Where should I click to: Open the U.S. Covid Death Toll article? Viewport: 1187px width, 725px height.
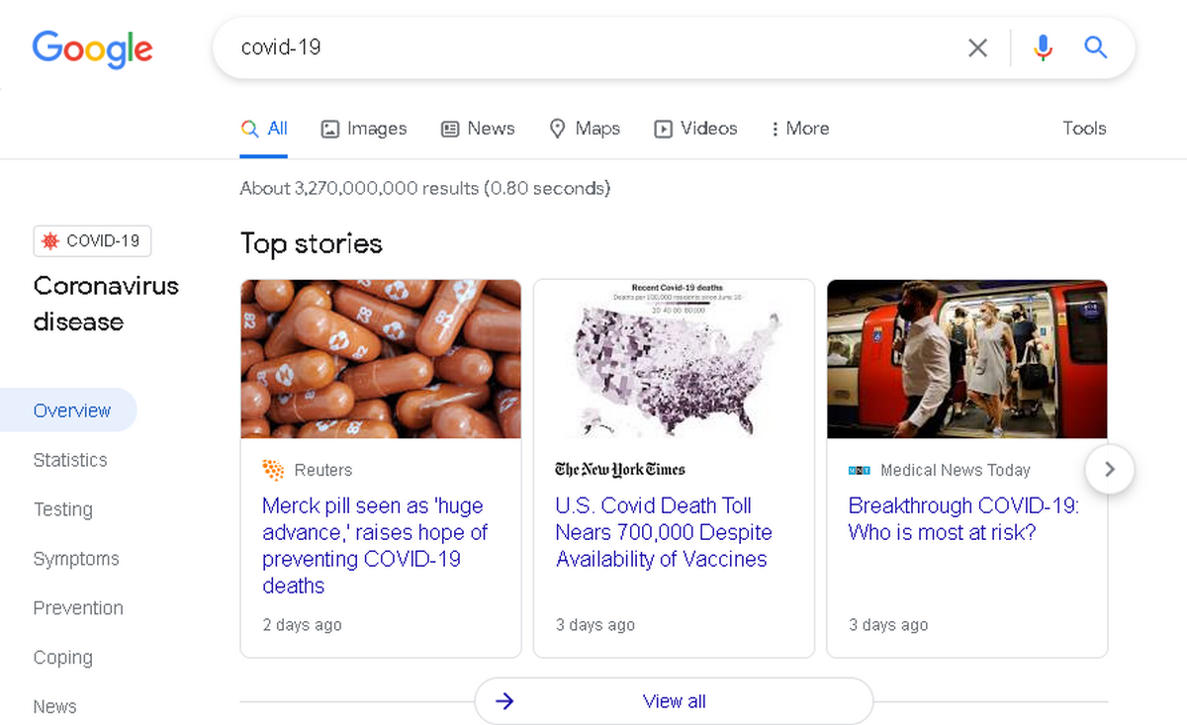coord(664,532)
